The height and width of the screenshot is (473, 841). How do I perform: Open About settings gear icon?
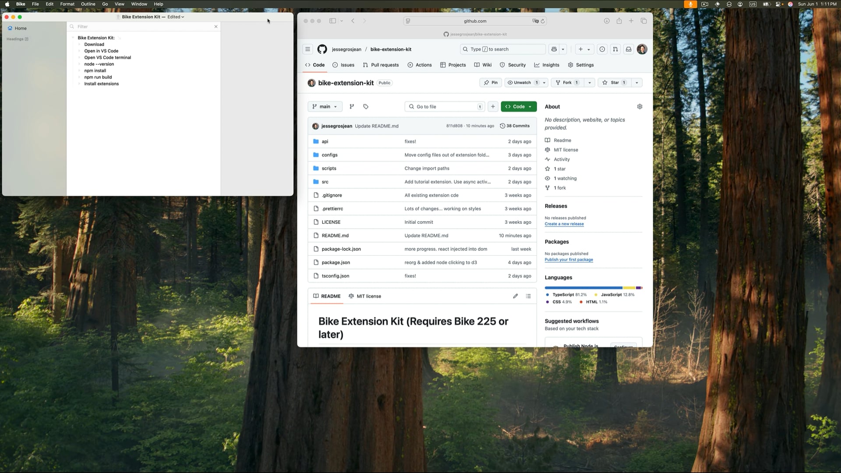640,106
